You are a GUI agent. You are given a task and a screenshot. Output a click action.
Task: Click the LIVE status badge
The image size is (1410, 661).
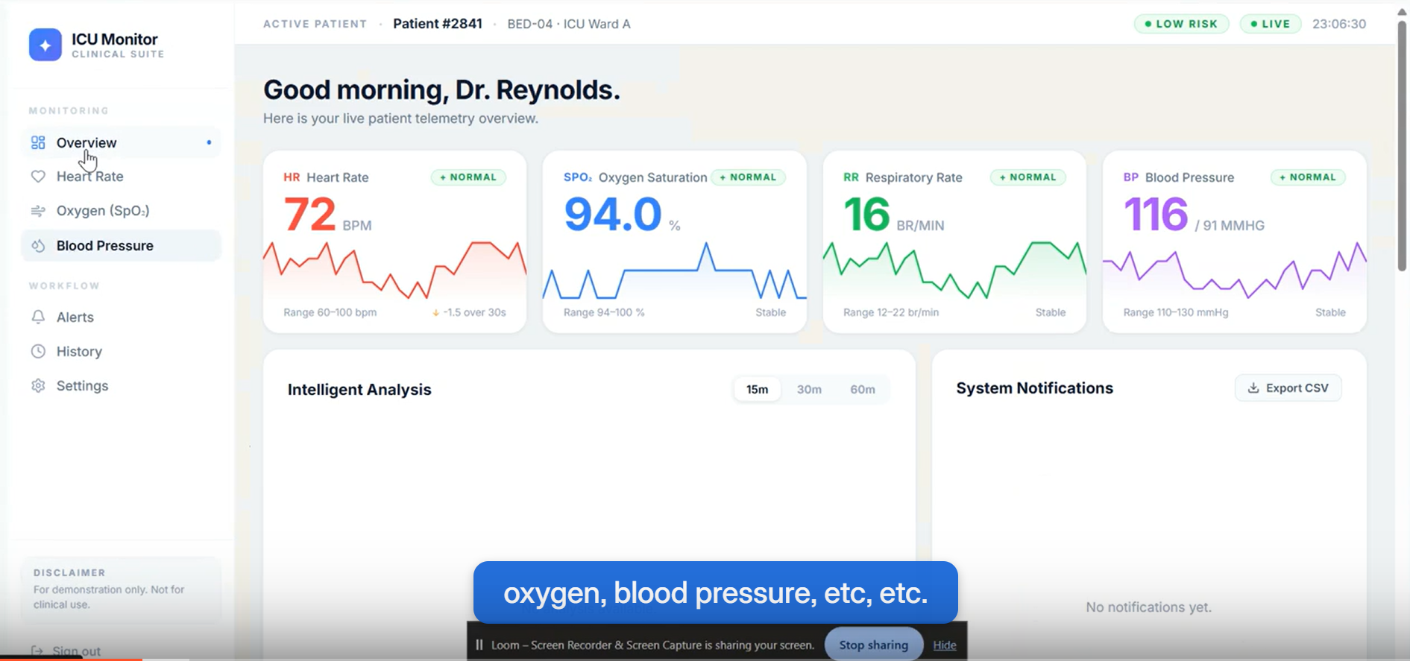(x=1271, y=24)
